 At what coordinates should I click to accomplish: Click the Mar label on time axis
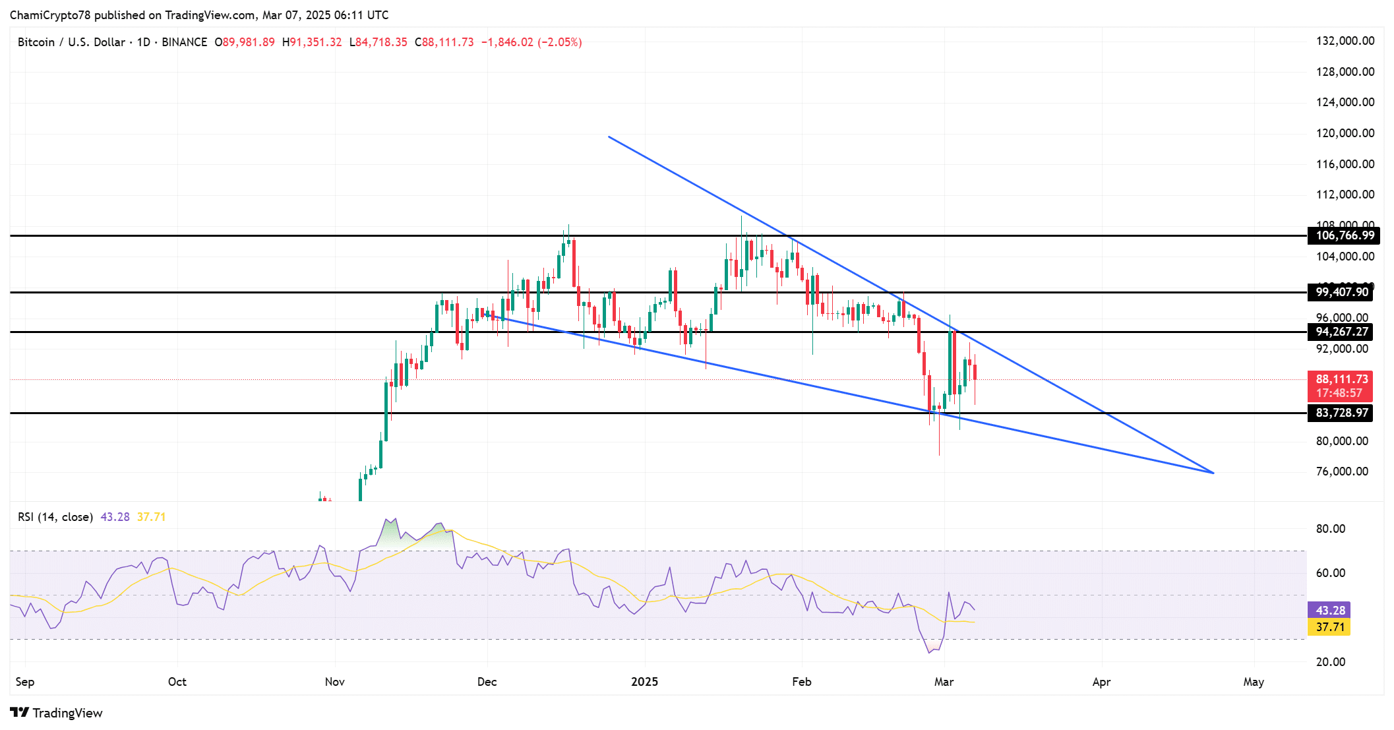coord(944,682)
